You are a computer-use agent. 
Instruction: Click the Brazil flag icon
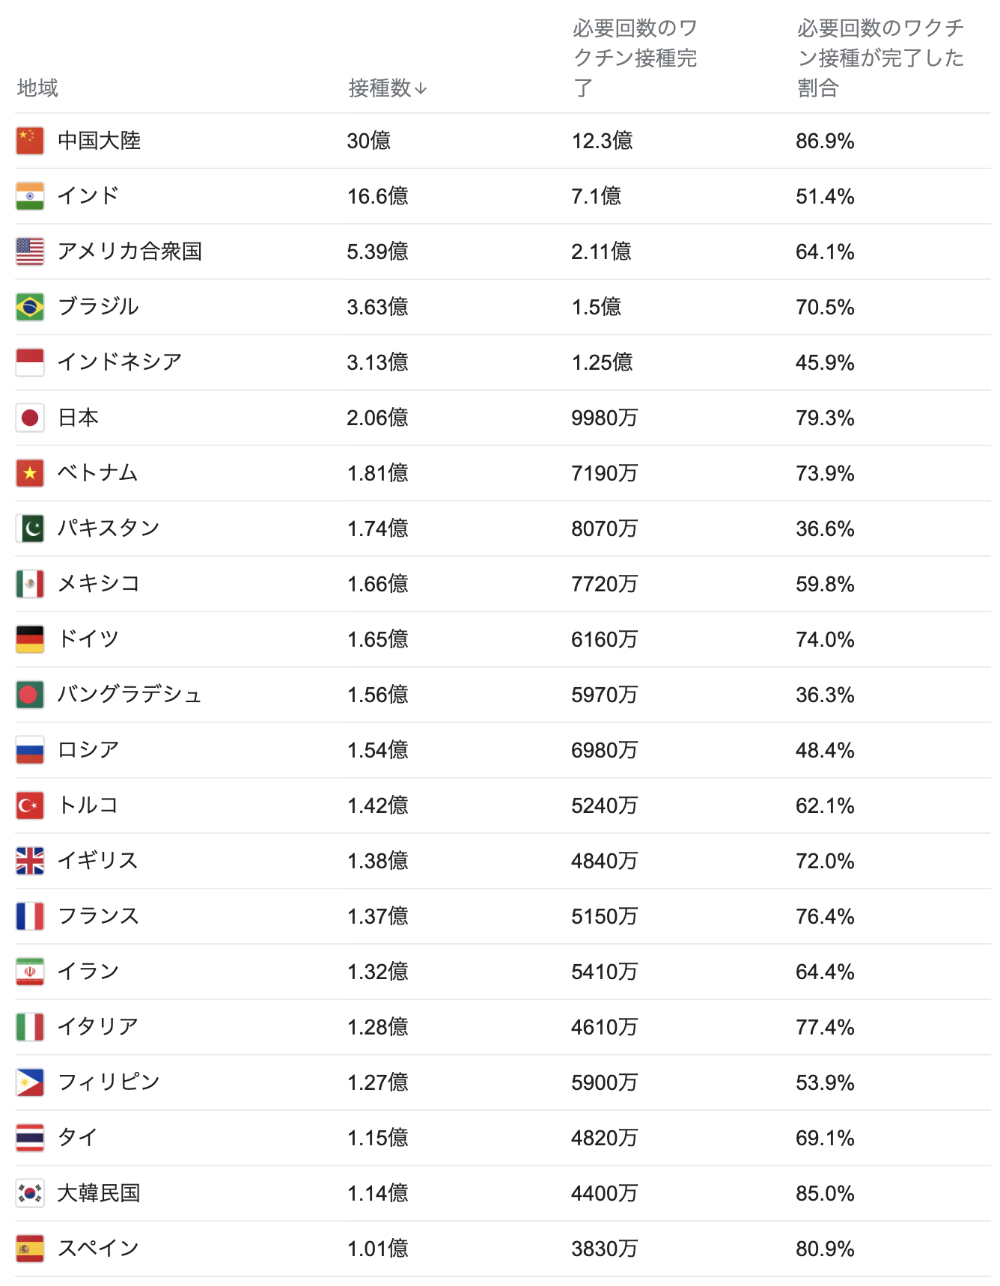click(30, 307)
